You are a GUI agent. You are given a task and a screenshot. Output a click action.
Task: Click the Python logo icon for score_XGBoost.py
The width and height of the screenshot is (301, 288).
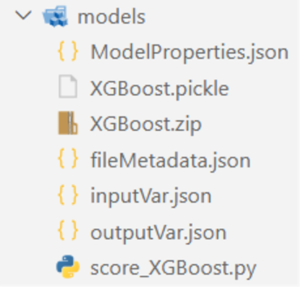pyautogui.click(x=68, y=267)
